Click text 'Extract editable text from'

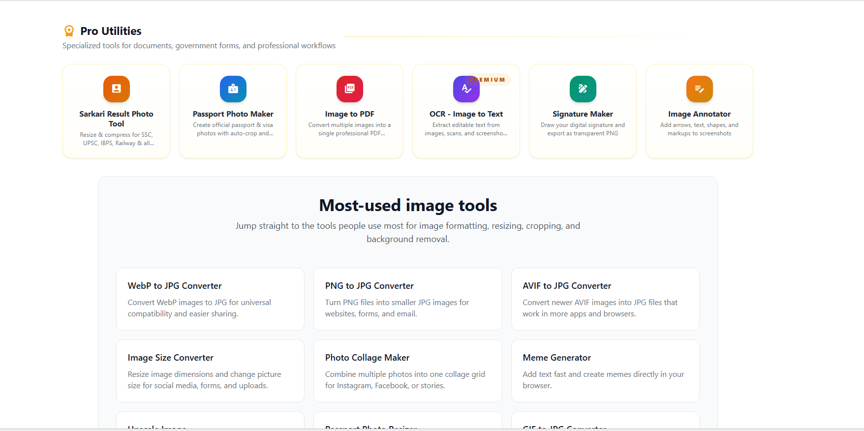466,125
